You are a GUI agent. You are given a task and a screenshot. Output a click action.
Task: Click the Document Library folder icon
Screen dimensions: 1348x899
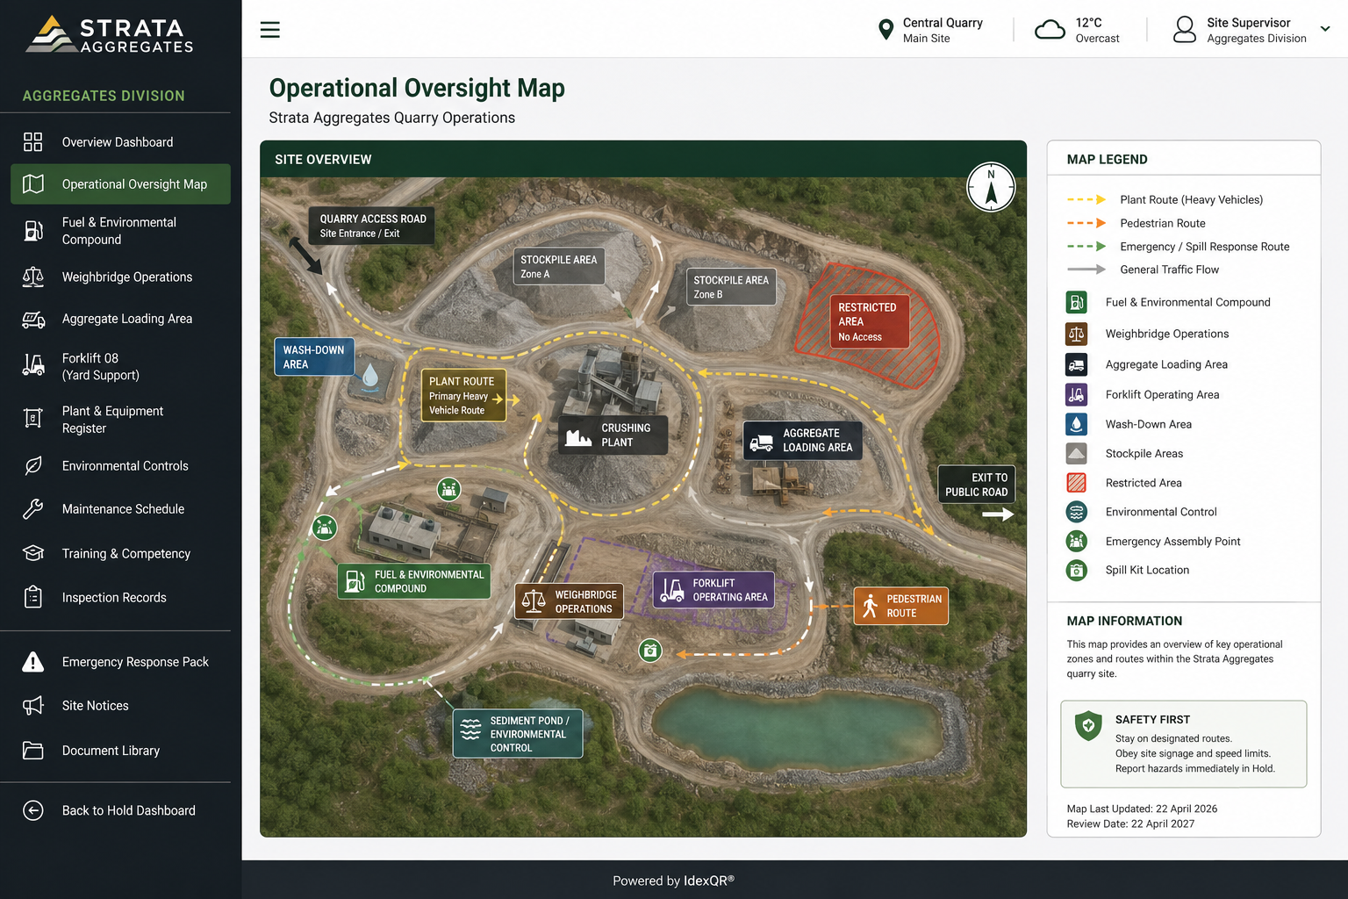(x=33, y=751)
